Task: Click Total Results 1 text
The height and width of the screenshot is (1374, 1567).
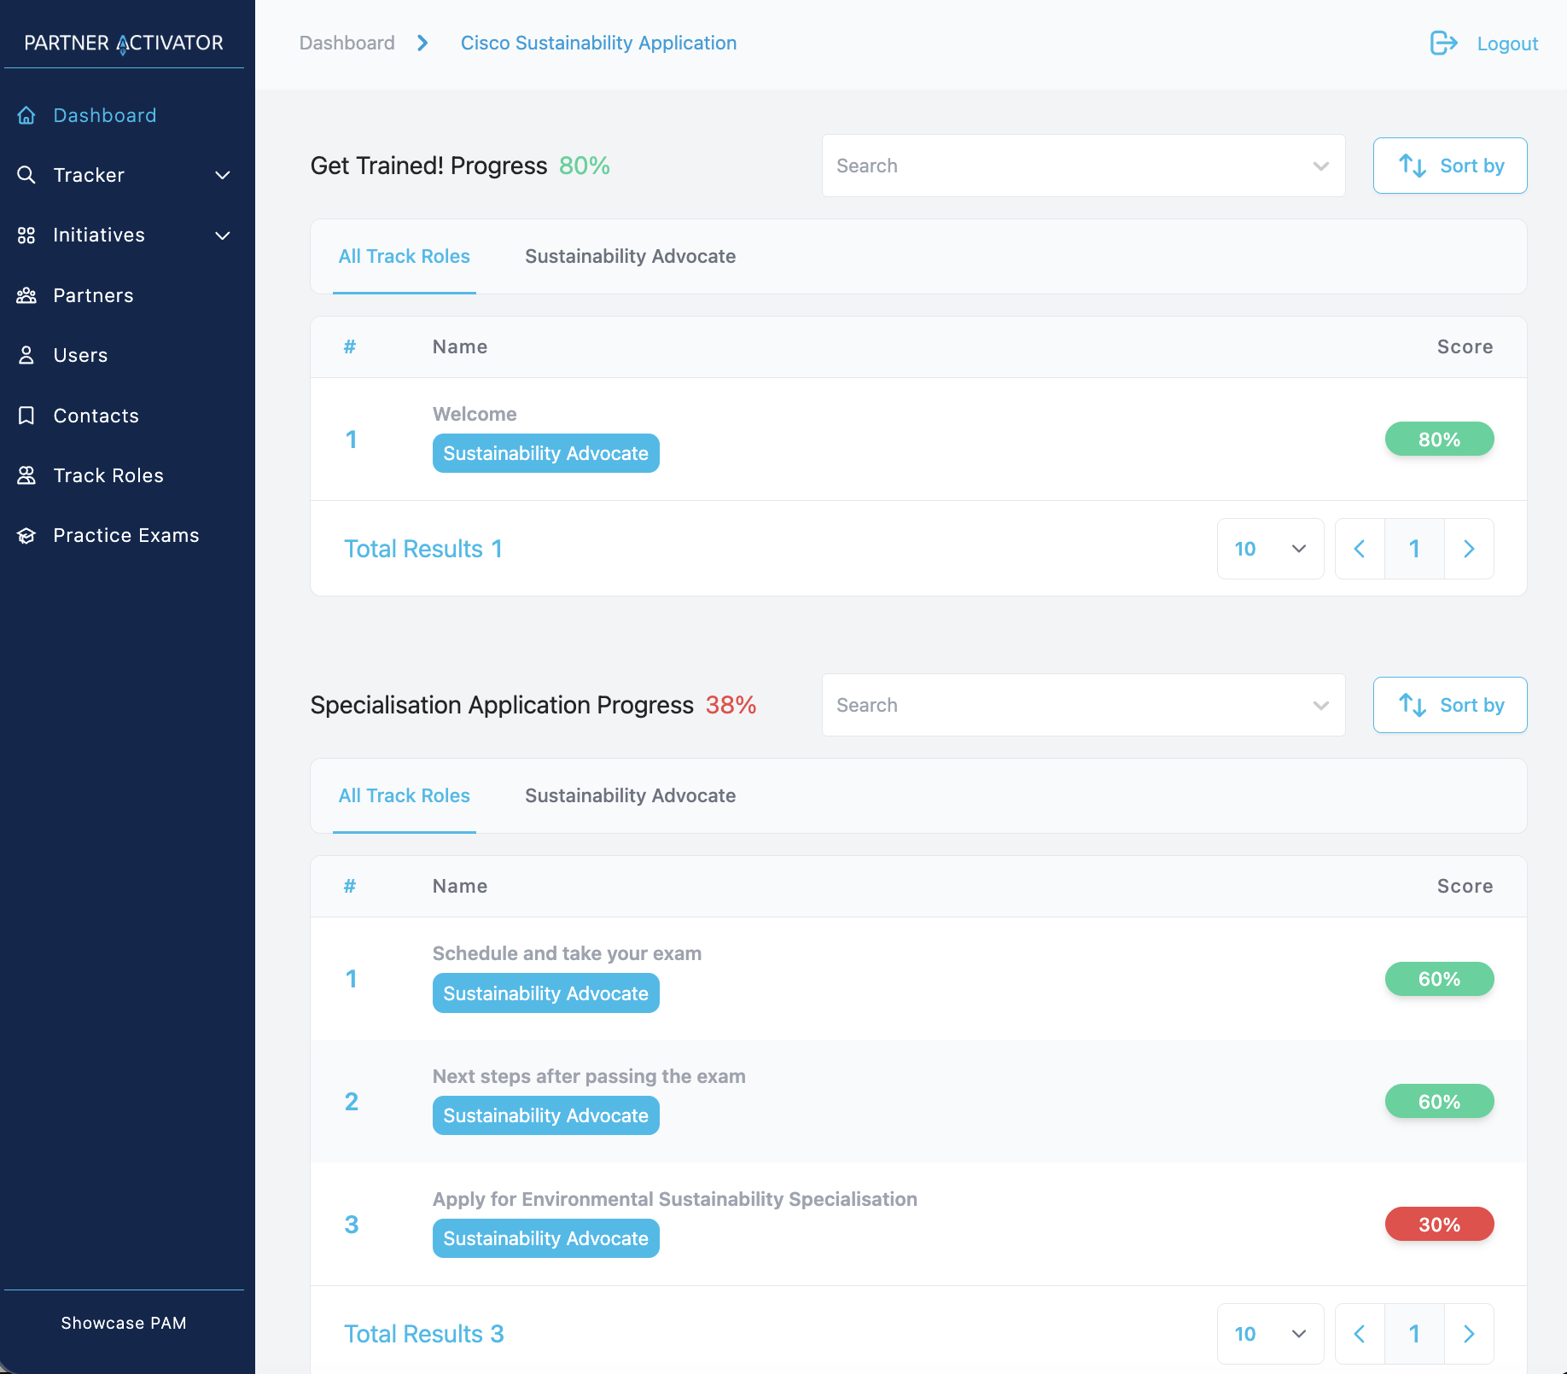Action: point(423,549)
